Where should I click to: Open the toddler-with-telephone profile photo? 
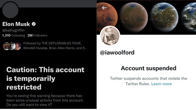point(110,36)
